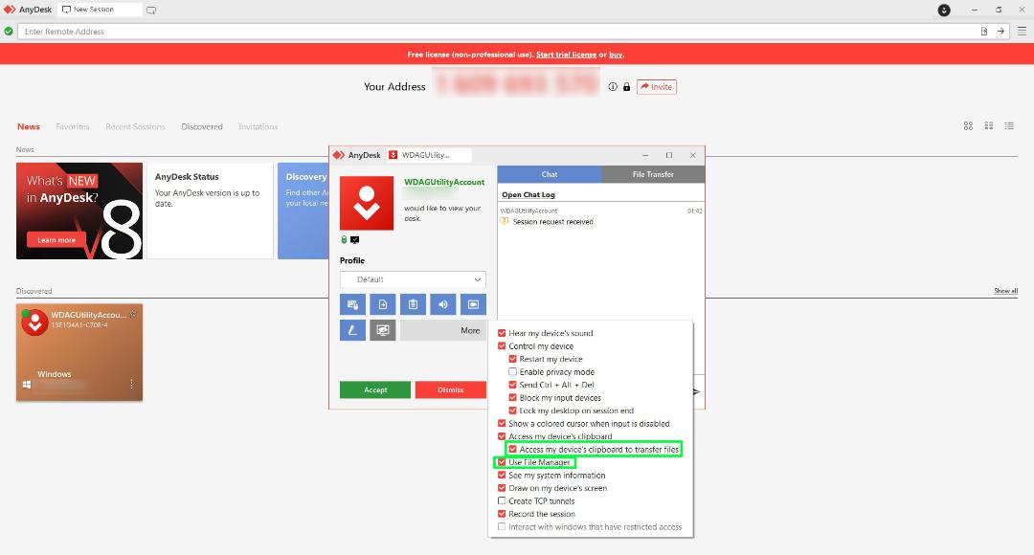
Task: Click Open Chat Log
Action: tap(528, 195)
